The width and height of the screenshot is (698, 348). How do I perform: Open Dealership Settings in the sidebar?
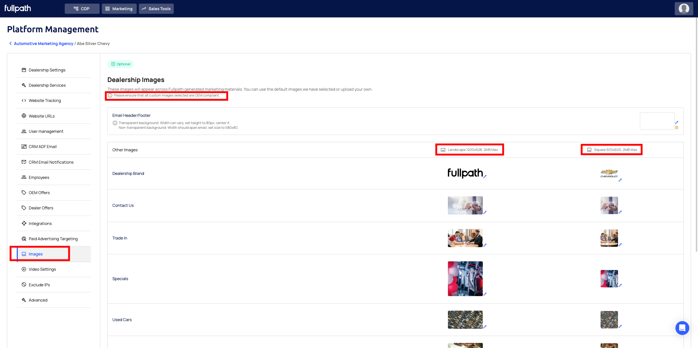[47, 70]
